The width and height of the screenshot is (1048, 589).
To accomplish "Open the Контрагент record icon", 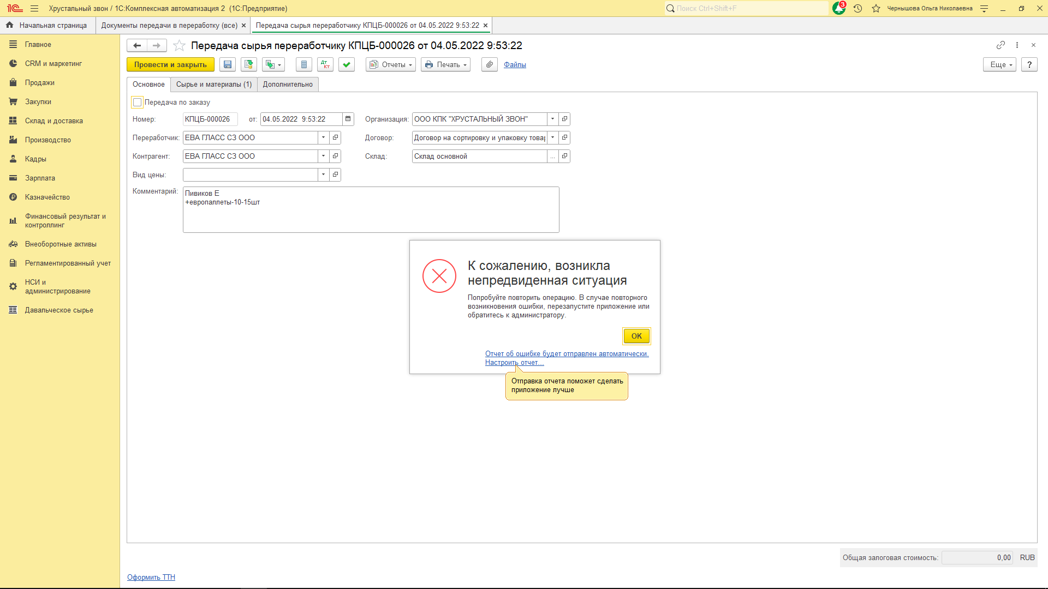I will (335, 156).
